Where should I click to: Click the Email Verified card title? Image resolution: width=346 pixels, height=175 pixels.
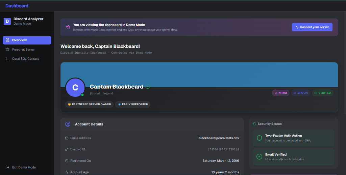tap(276, 154)
